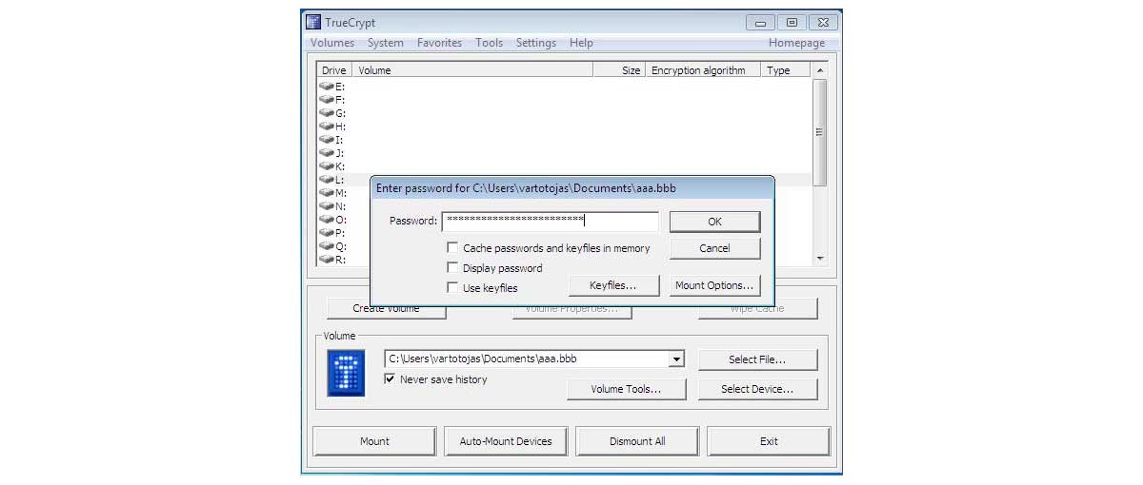
Task: Click the Mount button
Action: pos(374,441)
